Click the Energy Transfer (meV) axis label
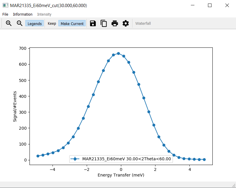The image size is (236, 188). tap(121, 175)
